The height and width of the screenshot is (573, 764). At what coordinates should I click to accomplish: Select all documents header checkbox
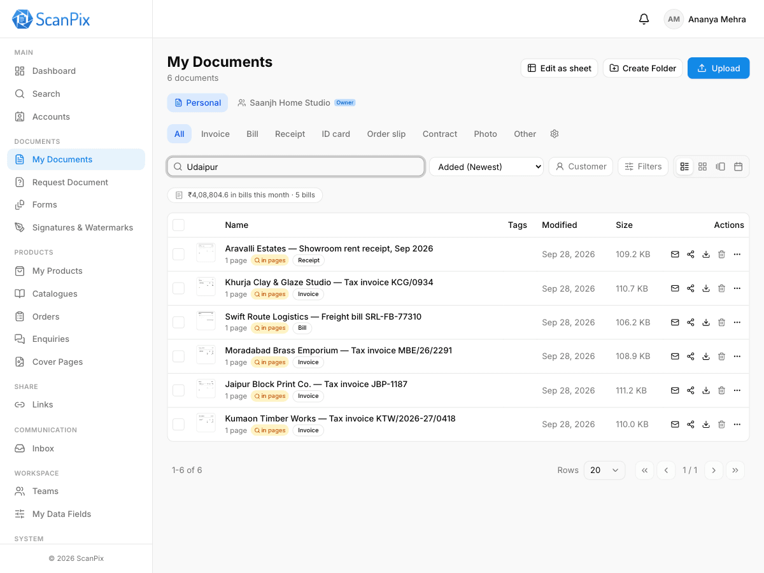tap(178, 225)
